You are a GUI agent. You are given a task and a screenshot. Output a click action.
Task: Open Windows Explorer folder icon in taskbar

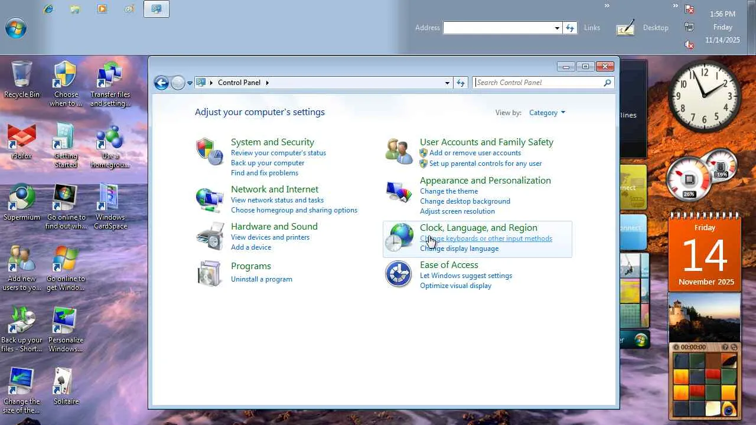click(75, 9)
